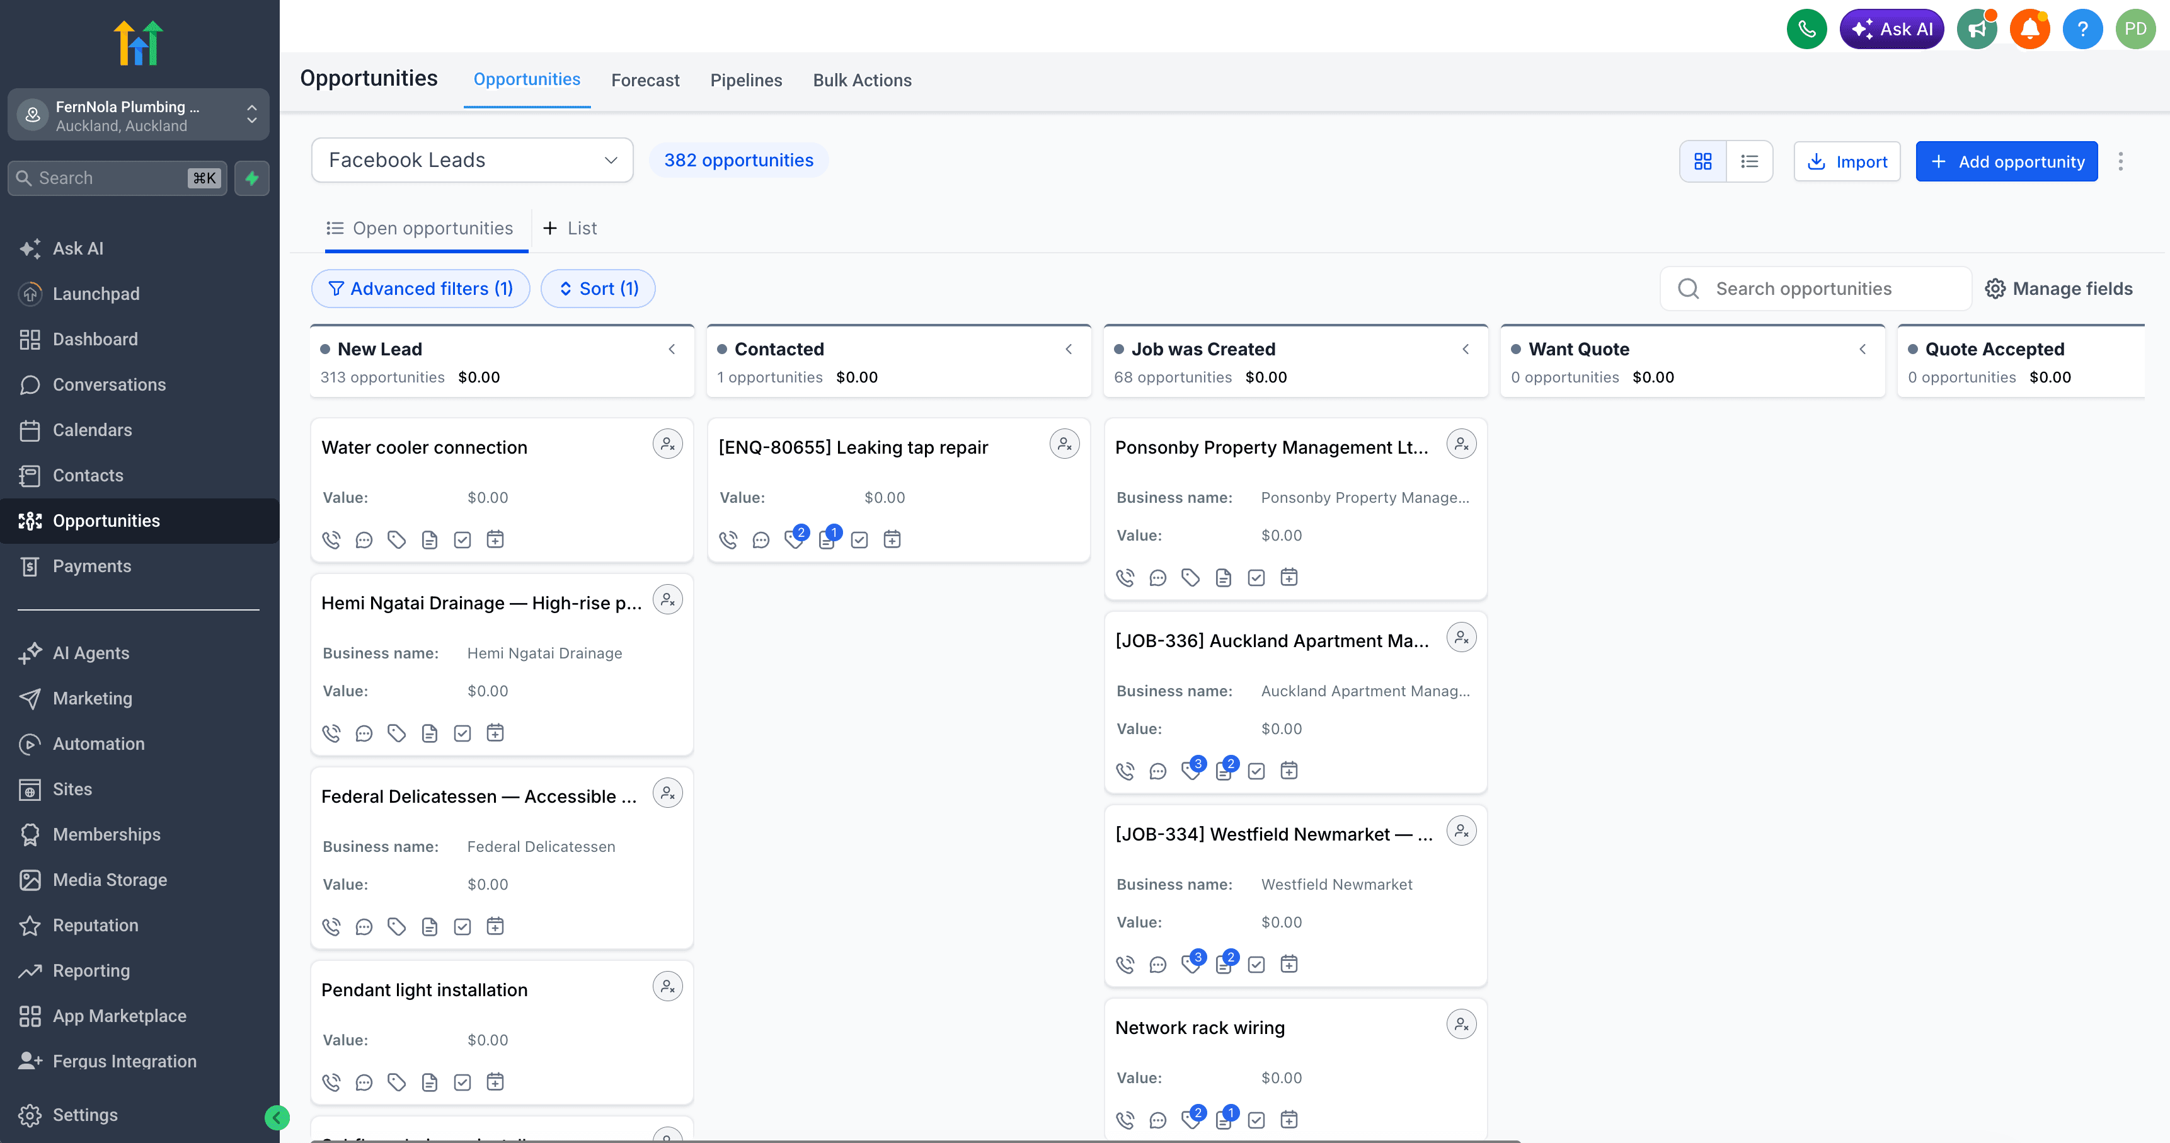Open tags with badge 2 on Leaking tap repair
Viewport: 2170px width, 1143px height.
[795, 538]
